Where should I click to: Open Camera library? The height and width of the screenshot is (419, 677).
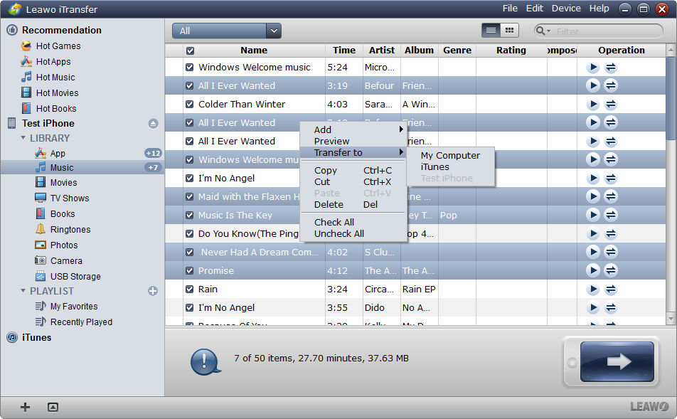click(x=66, y=260)
